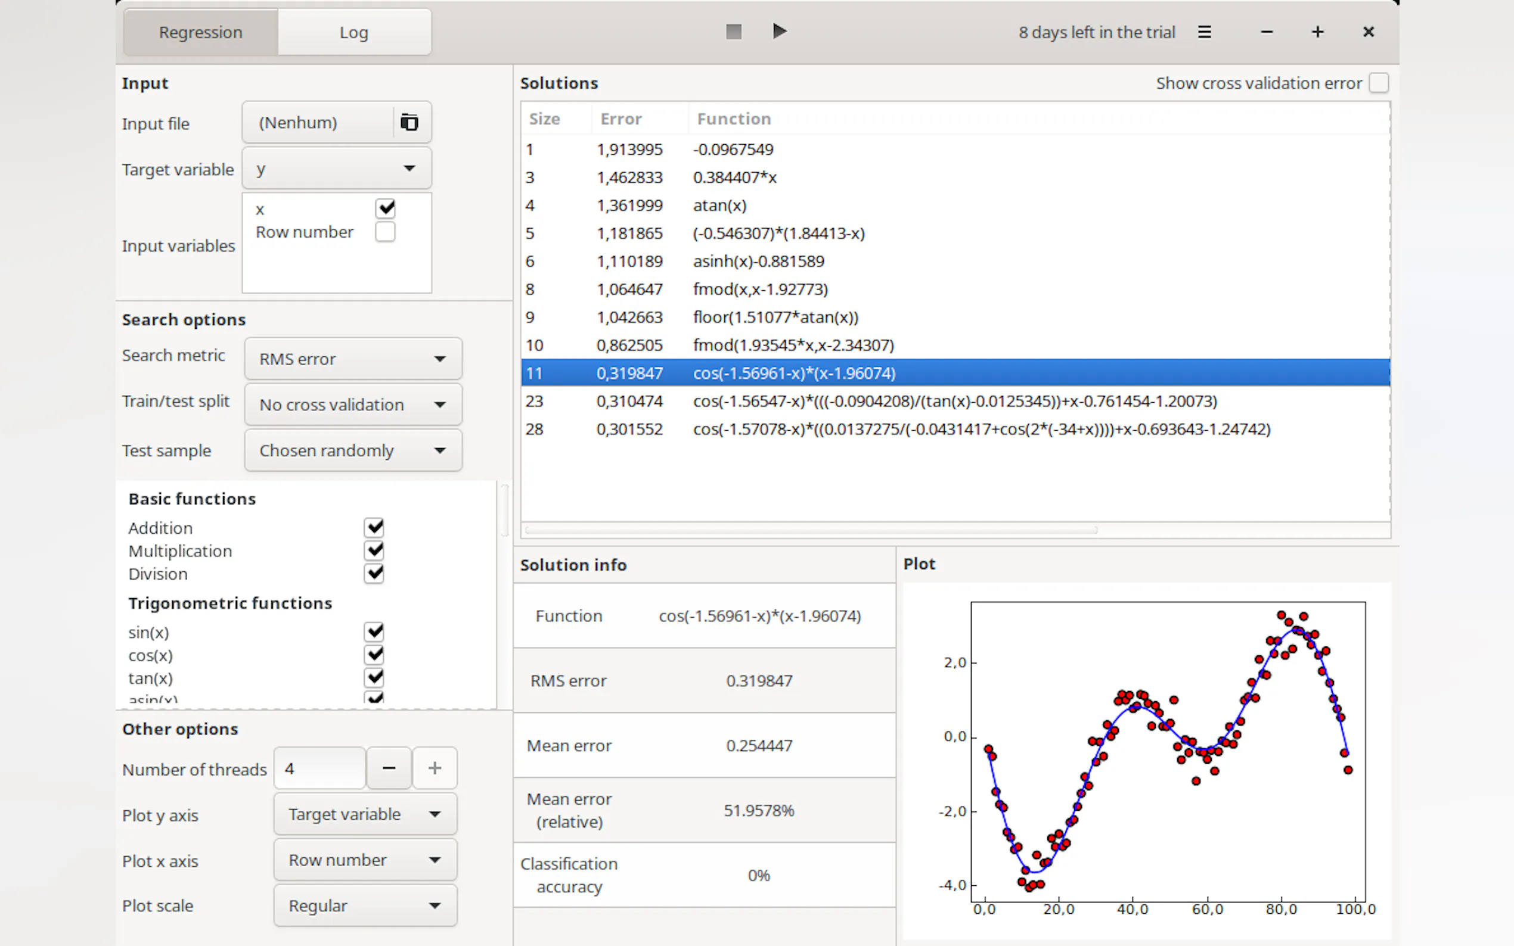Check the Row number input variable

tap(385, 232)
